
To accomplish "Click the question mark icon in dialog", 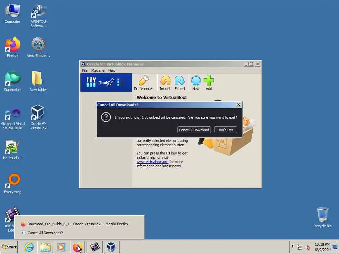I will point(106,117).
